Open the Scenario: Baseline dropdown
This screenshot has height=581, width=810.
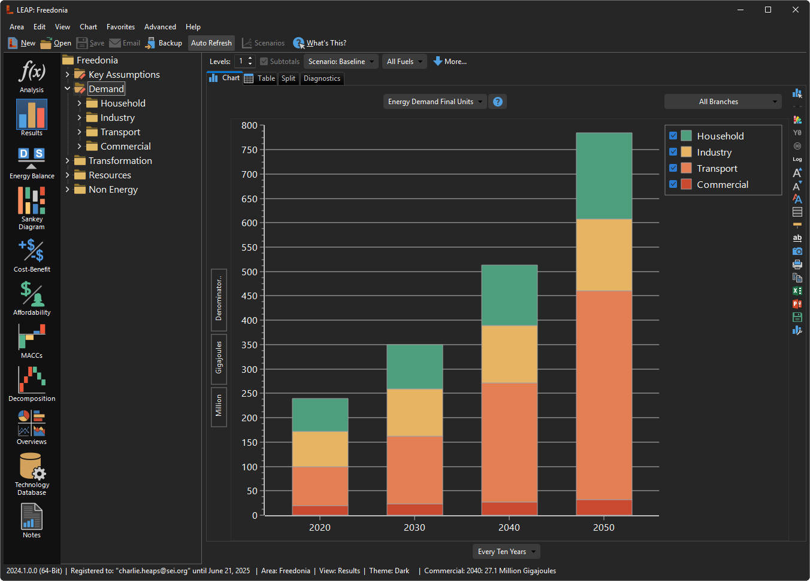click(x=341, y=62)
